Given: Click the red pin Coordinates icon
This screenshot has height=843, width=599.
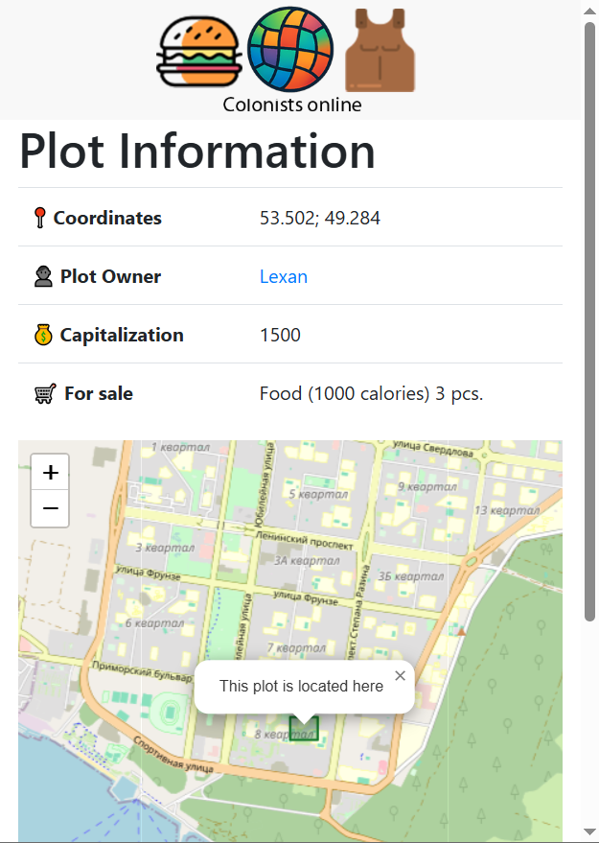Looking at the screenshot, I should [x=39, y=218].
